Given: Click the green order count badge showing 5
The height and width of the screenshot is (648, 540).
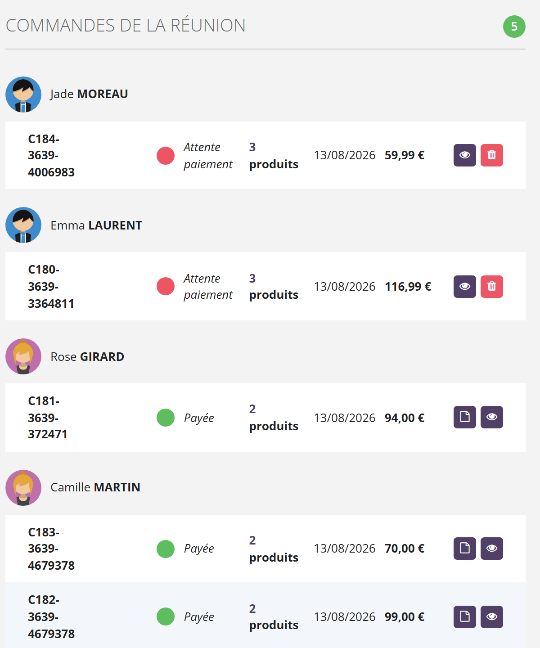Looking at the screenshot, I should [514, 27].
